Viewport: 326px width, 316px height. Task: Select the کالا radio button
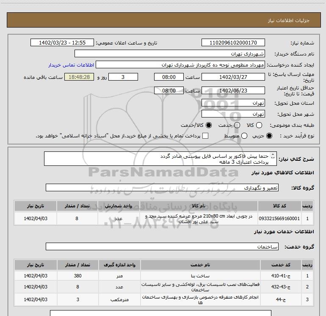(x=259, y=125)
